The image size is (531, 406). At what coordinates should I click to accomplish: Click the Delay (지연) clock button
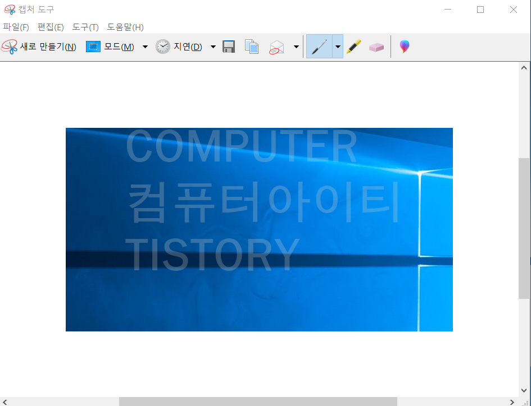pos(179,47)
